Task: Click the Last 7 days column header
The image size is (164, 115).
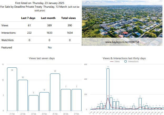Action: (x=28, y=18)
